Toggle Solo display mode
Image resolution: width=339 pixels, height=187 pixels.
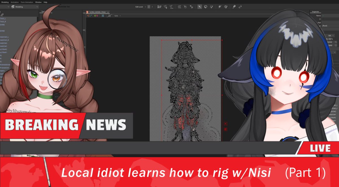(x=116, y=16)
